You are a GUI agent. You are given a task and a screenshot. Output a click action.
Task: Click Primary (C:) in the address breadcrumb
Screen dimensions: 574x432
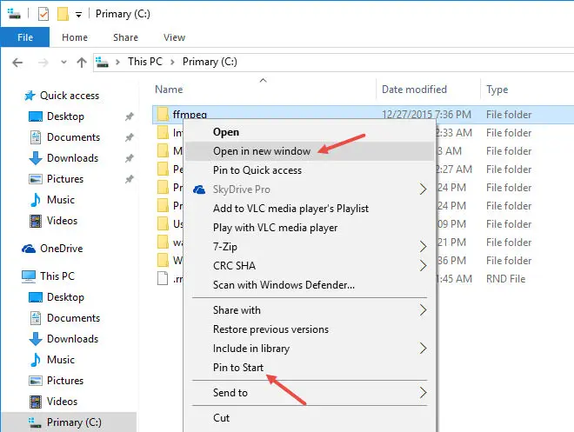210,62
